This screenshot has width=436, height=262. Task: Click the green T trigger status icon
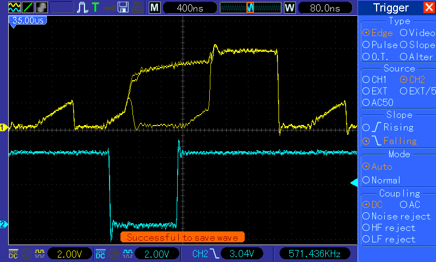[x=95, y=8]
